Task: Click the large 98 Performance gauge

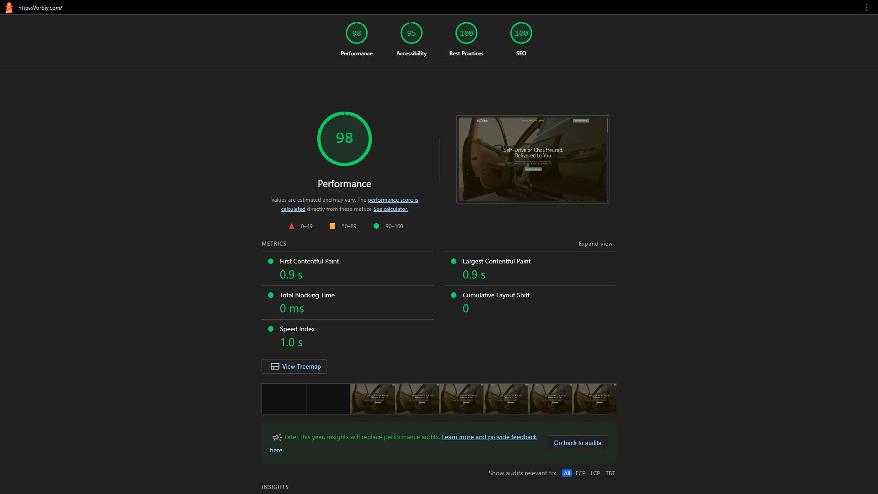Action: [x=344, y=139]
